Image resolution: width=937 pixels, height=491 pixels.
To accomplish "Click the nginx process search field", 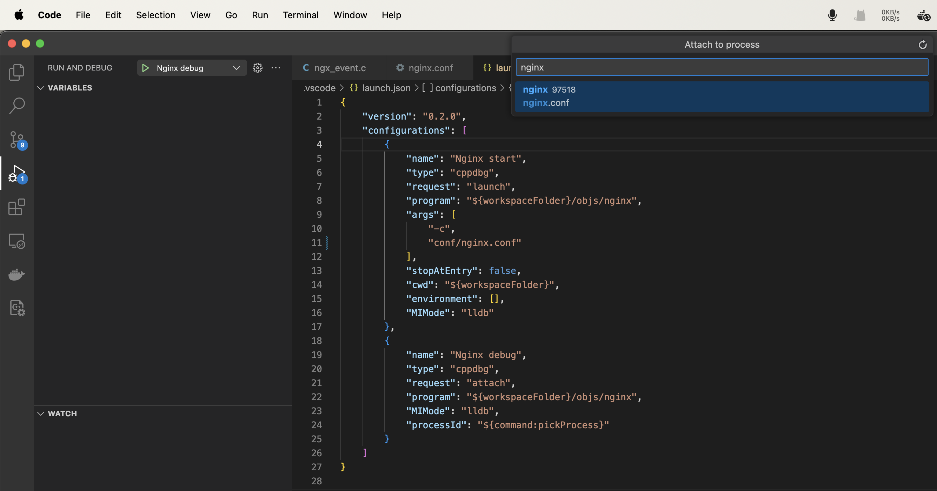I will 722,67.
